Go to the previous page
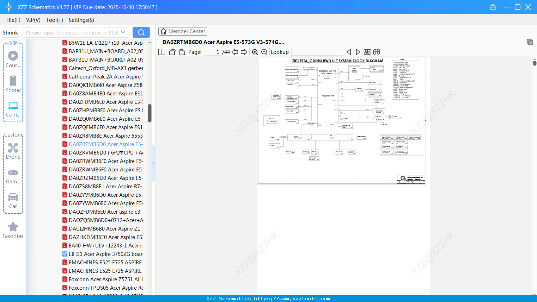Screen dimensions: 537x302 coord(235,52)
